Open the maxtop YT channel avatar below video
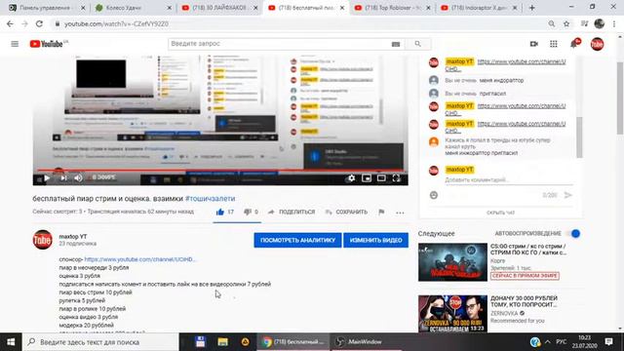This screenshot has height=351, width=624. click(43, 240)
